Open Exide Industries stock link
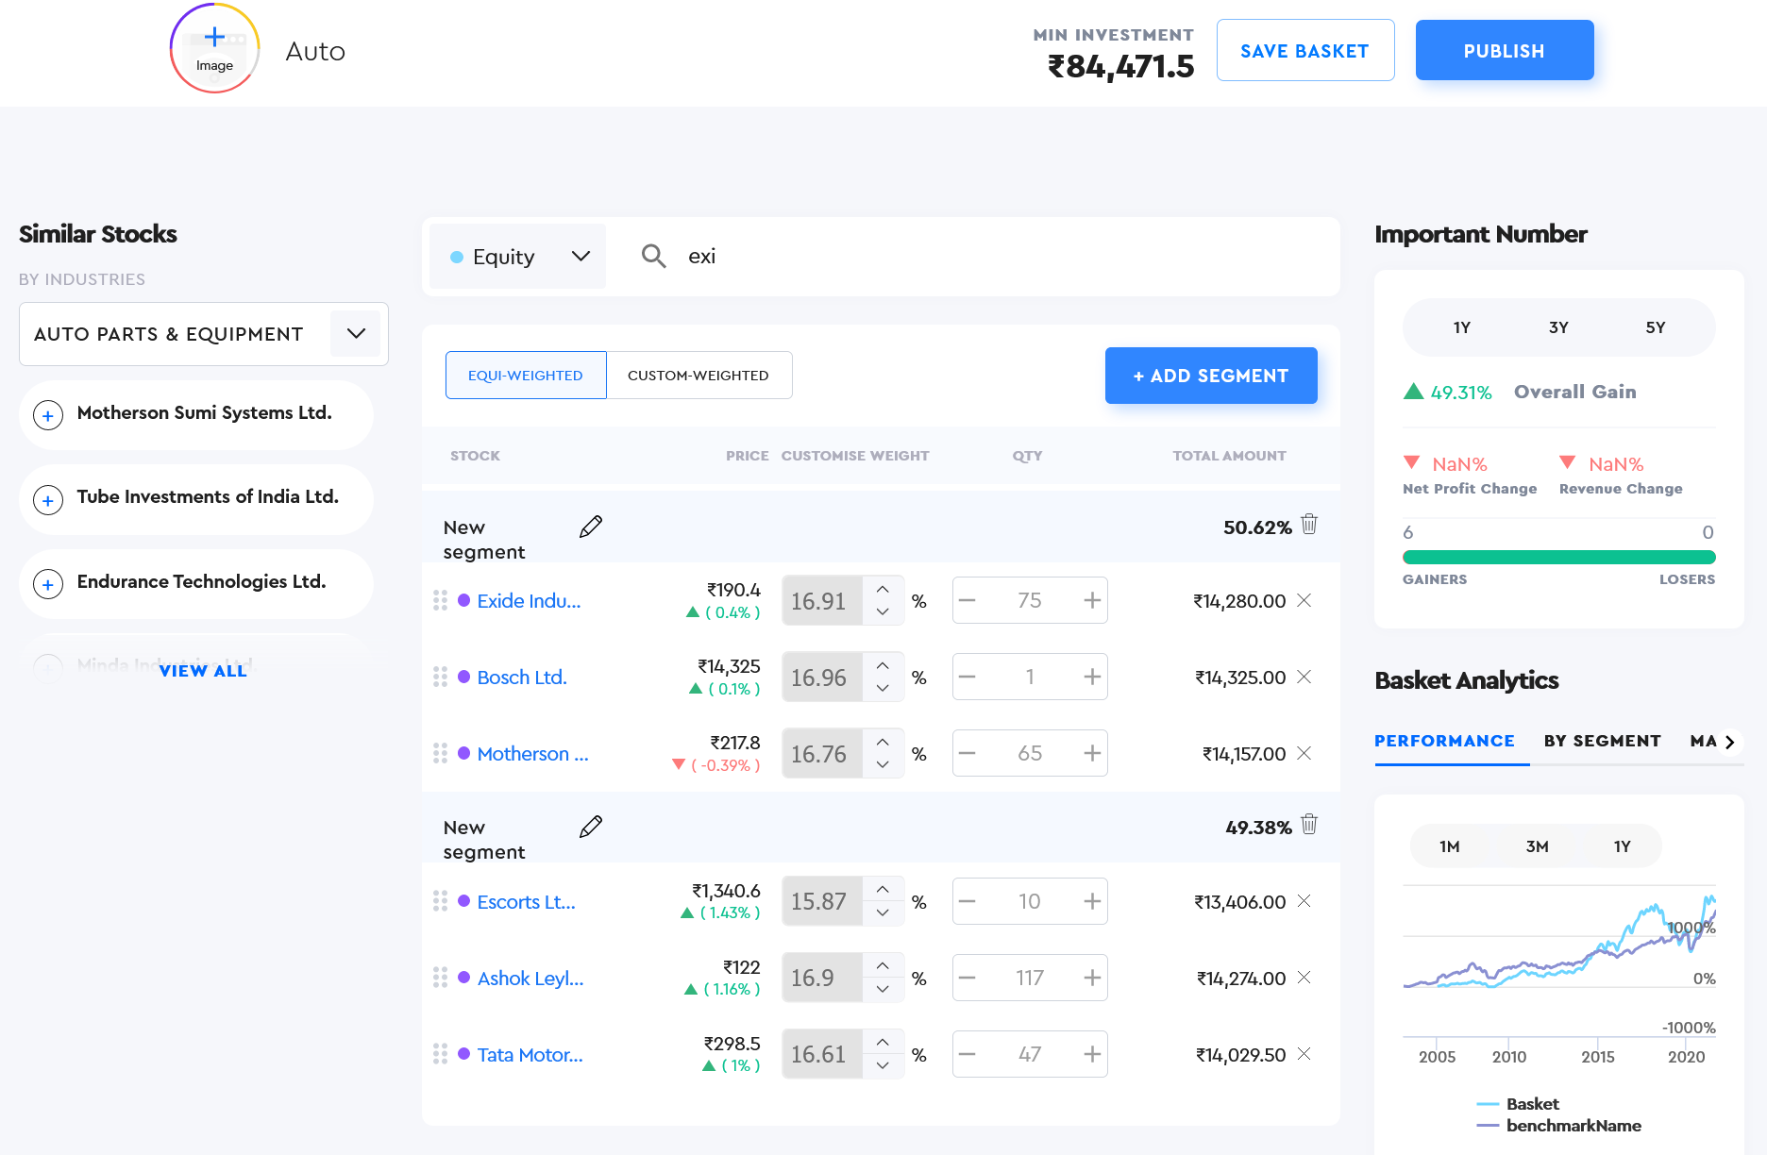 point(529,600)
